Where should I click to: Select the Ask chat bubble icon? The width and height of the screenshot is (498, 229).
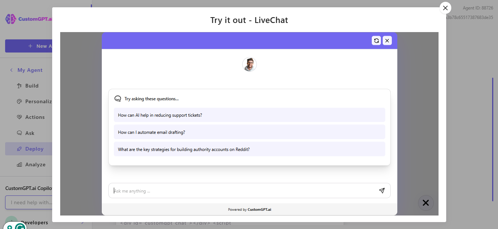[19, 133]
